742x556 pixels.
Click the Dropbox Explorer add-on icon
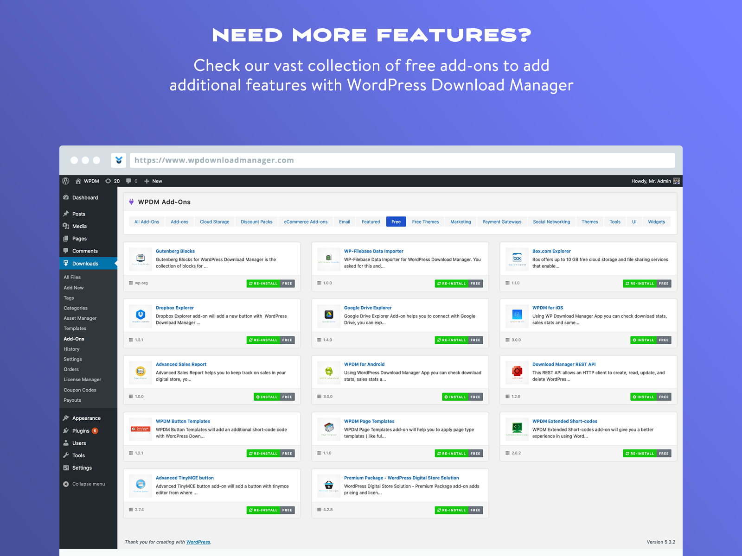(141, 316)
